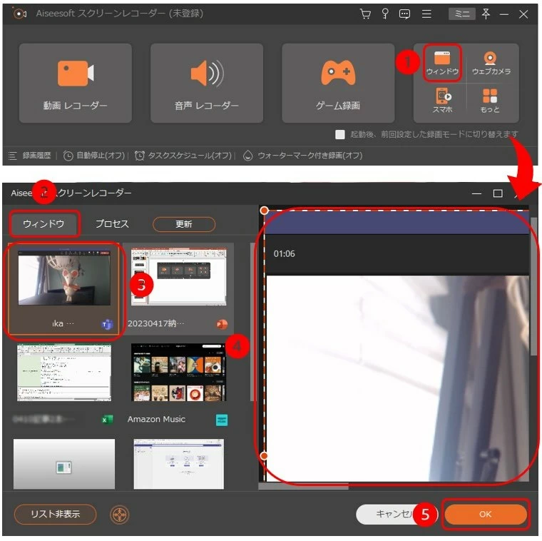This screenshot has width=542, height=541.
Task: Click the 更新 refresh button
Action: pos(184,224)
